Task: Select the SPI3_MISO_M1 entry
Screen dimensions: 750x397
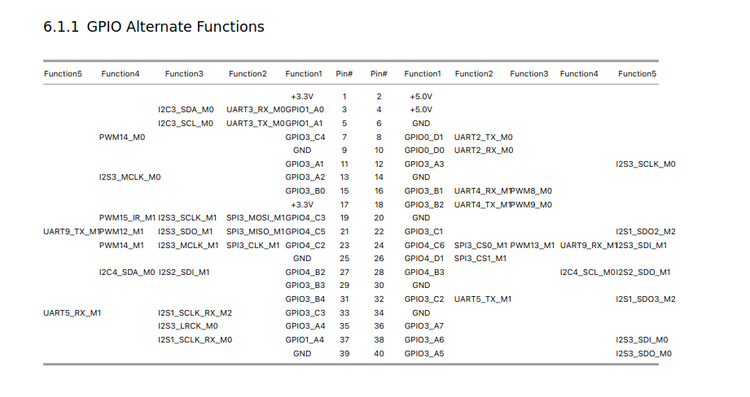Action: point(256,231)
